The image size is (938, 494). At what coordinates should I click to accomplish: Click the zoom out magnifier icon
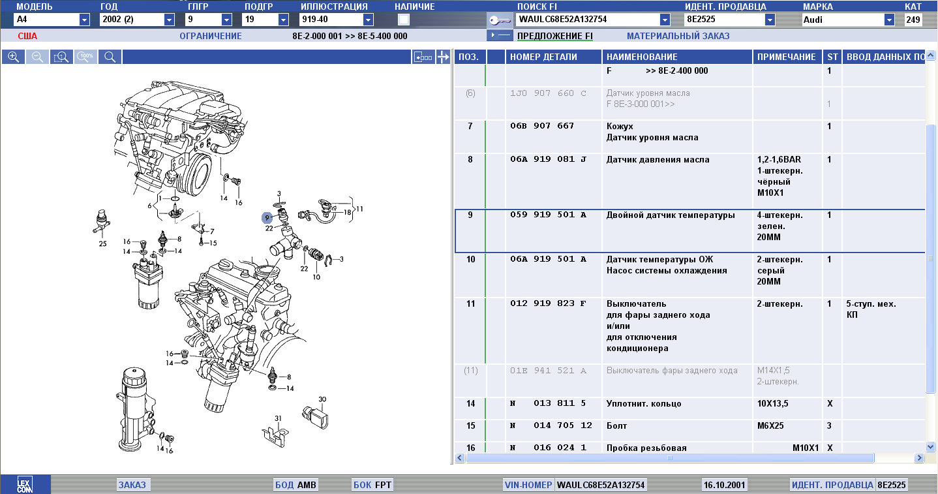37,57
